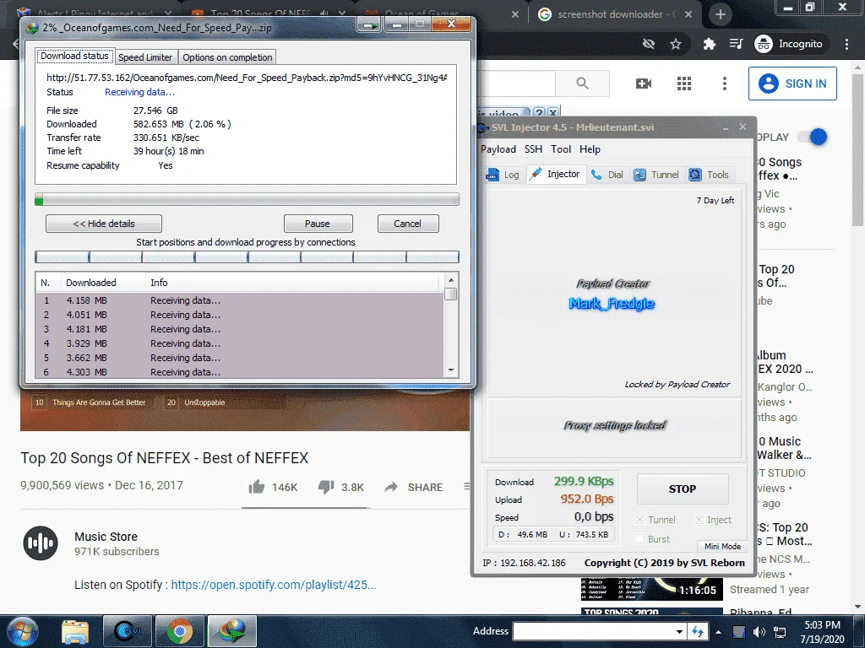Click Hide details button
Screen dimensions: 865x648
[x=104, y=224]
